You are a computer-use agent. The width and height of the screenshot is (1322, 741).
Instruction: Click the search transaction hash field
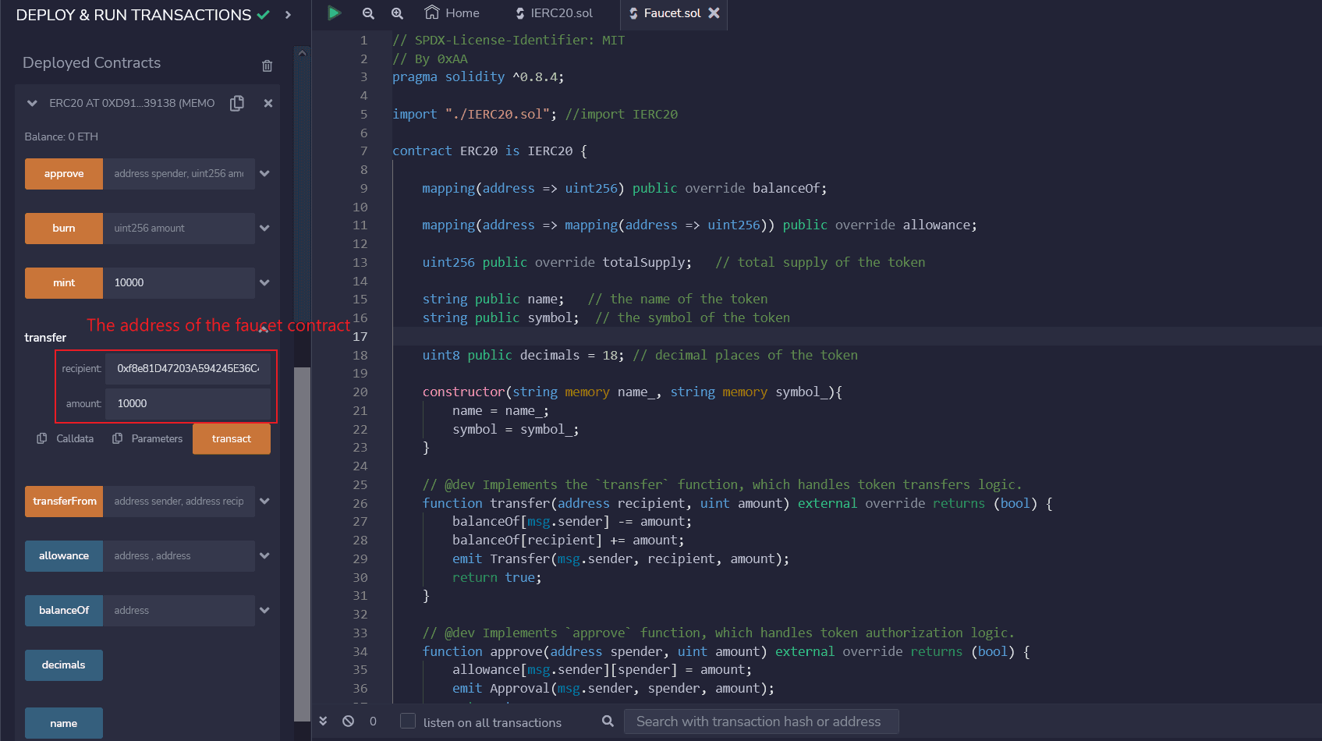point(761,721)
